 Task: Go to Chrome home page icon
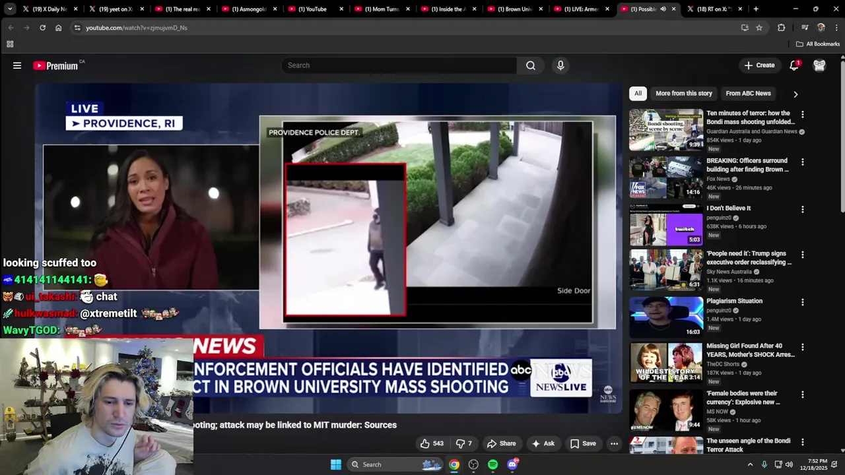click(58, 28)
